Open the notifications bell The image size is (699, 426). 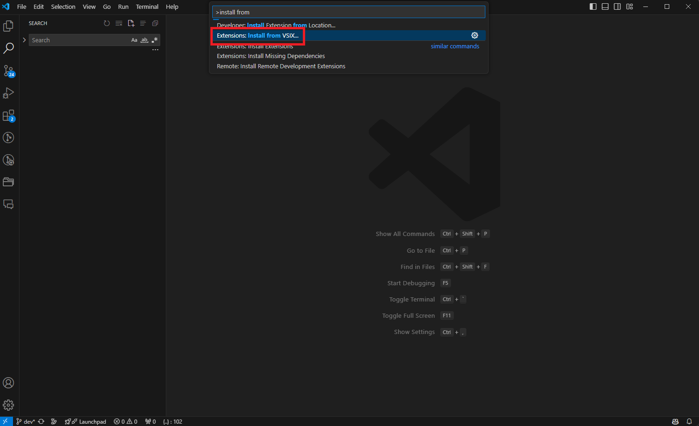[x=689, y=421]
